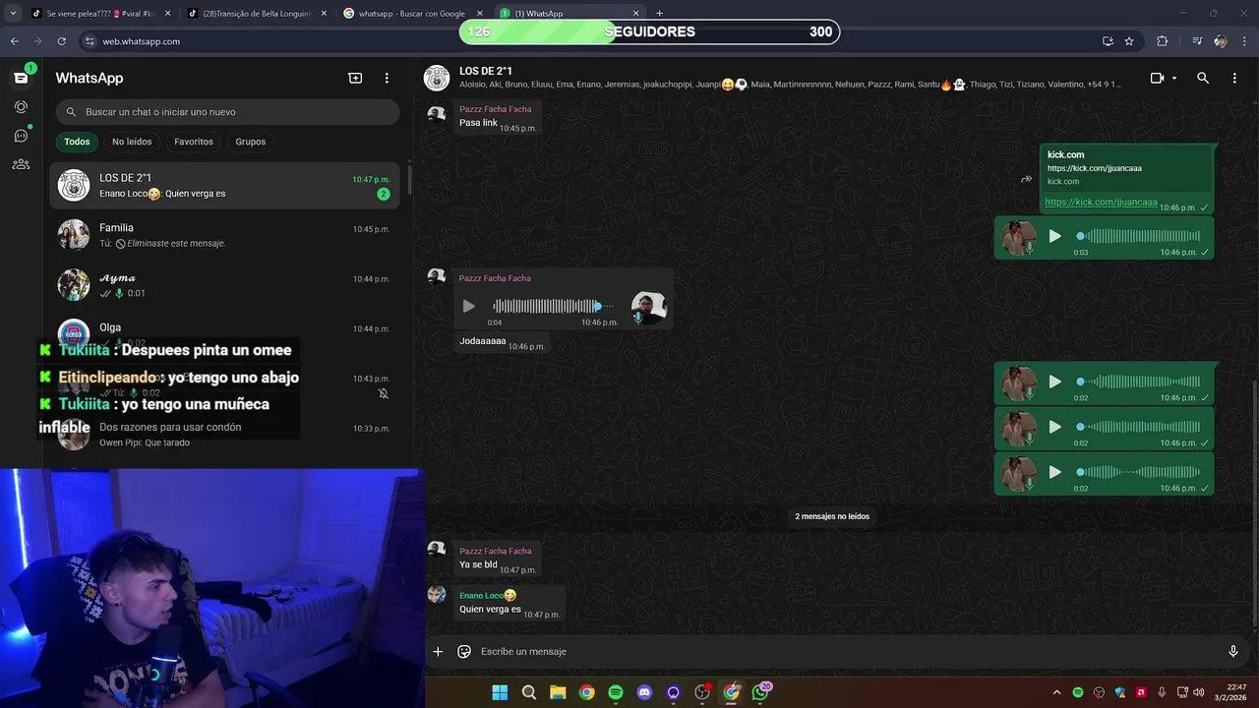Play the sent 0:03 voice message
The image size is (1259, 708).
tap(1054, 236)
